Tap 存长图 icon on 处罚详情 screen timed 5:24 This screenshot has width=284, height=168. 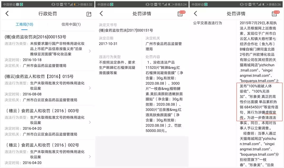point(180,14)
